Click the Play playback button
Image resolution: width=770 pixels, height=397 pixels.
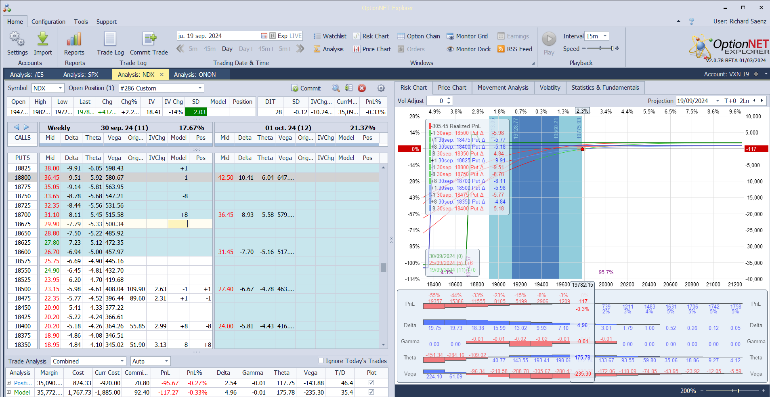pos(549,39)
